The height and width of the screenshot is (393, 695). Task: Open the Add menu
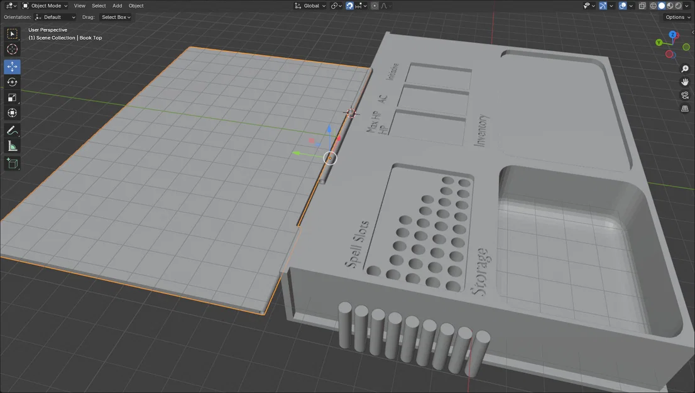pyautogui.click(x=117, y=6)
